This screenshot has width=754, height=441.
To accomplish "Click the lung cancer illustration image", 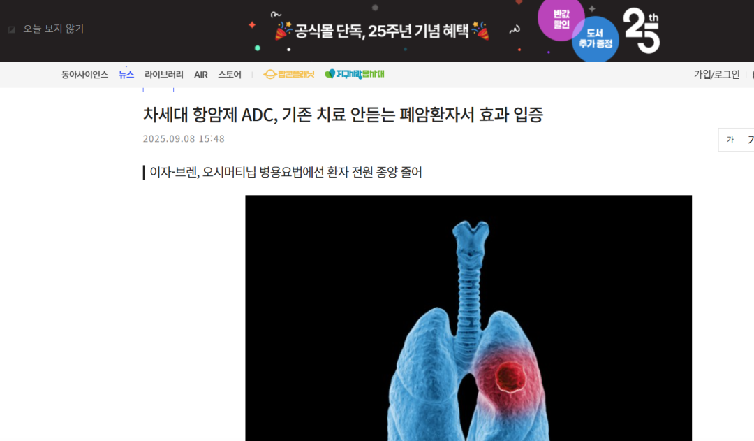I will click(x=468, y=318).
